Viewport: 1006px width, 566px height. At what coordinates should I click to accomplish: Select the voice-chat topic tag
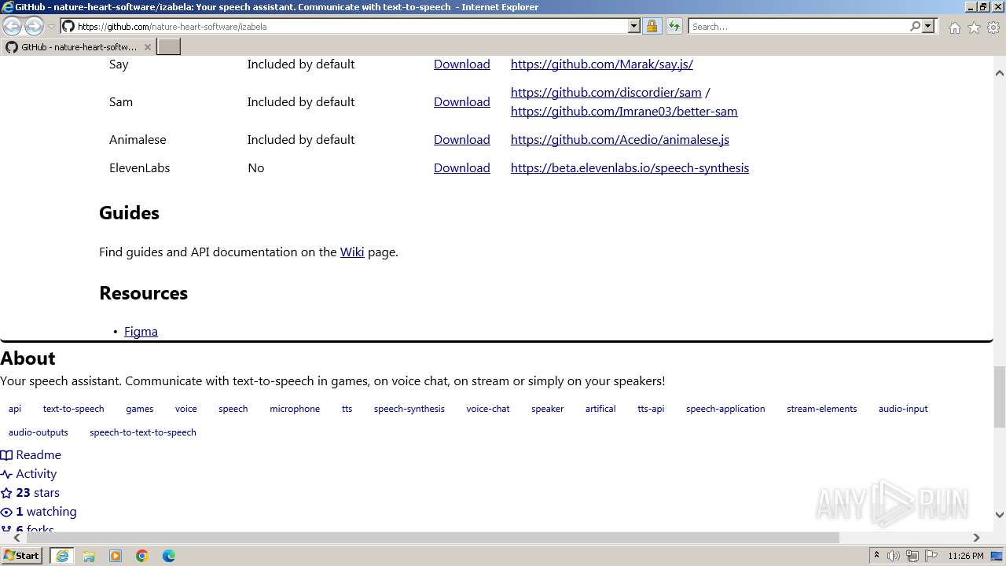[x=487, y=409]
